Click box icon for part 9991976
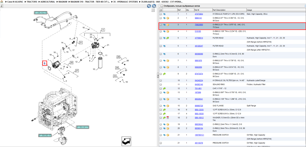Image resolution: width=306 pixels, height=147 pixels. point(168,61)
